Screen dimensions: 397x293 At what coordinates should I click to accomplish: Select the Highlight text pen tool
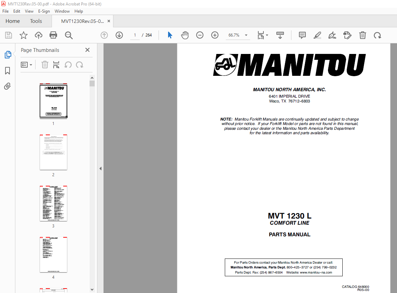(317, 35)
